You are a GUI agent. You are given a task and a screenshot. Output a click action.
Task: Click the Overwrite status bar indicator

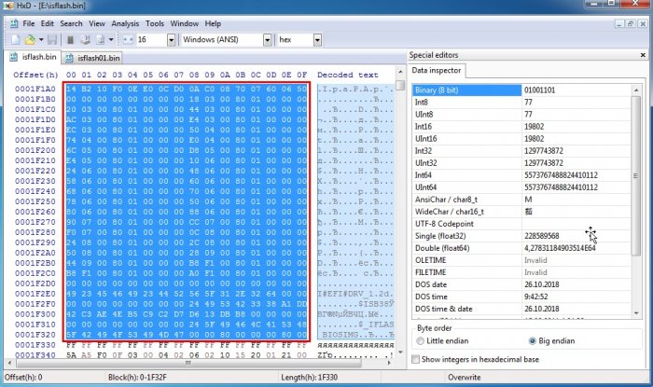click(x=464, y=377)
